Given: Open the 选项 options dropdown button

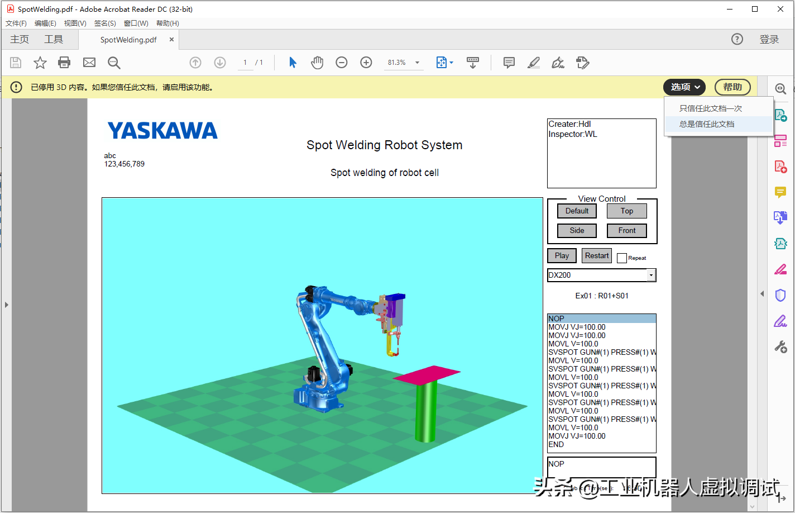Looking at the screenshot, I should click(x=684, y=87).
